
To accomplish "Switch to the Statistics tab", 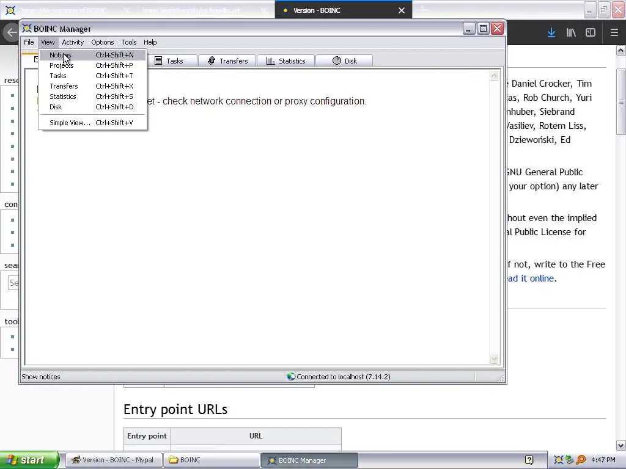I will [286, 60].
